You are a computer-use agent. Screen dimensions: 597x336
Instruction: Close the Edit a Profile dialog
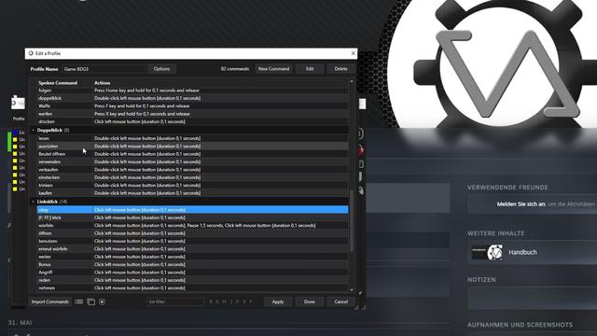(353, 53)
